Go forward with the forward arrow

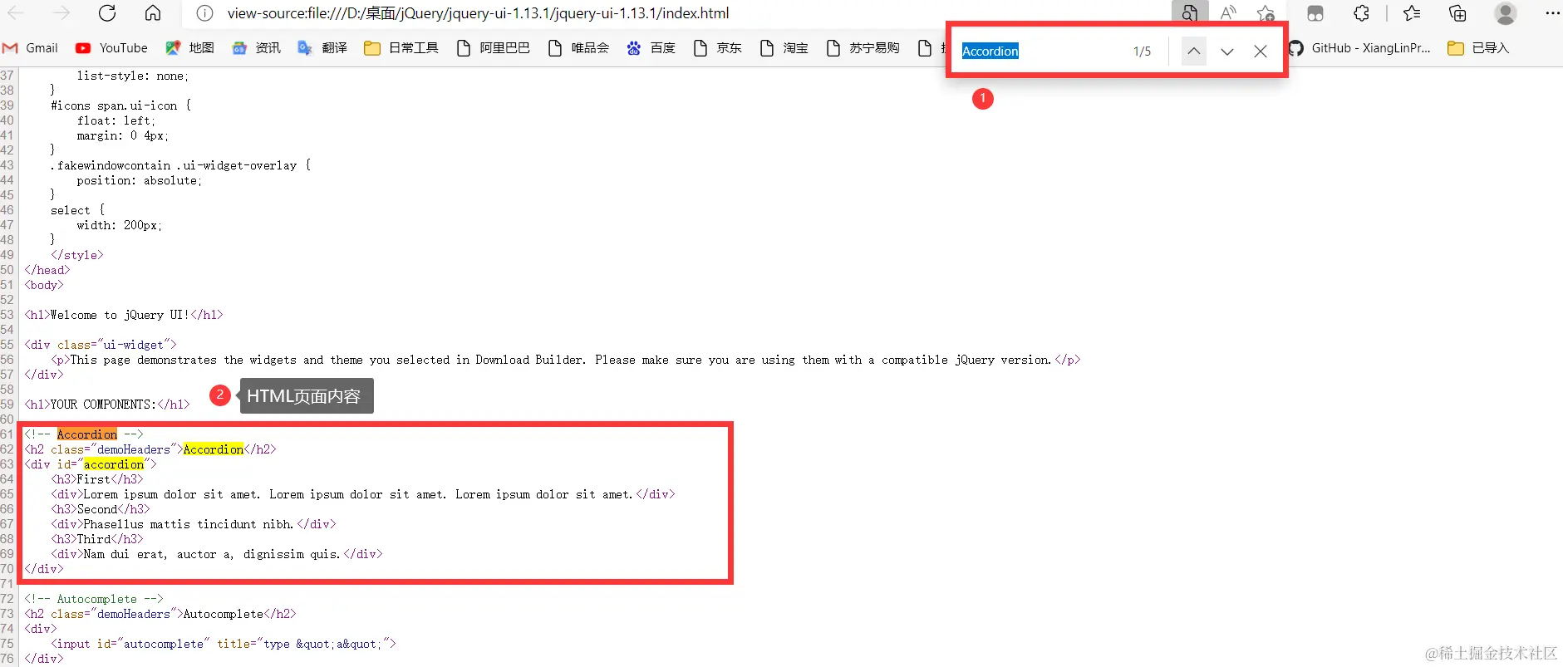[x=61, y=13]
